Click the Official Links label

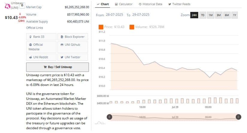(x=34, y=28)
